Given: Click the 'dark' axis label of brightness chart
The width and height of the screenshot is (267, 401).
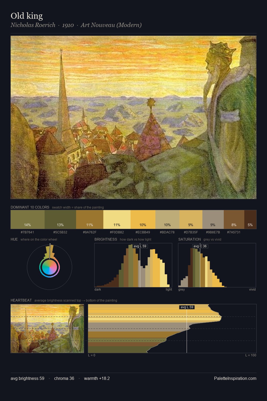Looking at the screenshot, I should (x=98, y=289).
